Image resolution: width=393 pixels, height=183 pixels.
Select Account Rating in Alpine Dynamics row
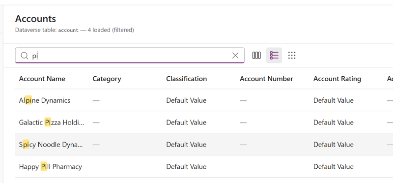pos(334,100)
